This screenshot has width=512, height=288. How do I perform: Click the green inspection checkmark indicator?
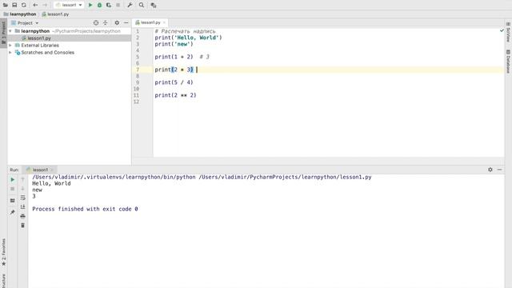point(502,30)
